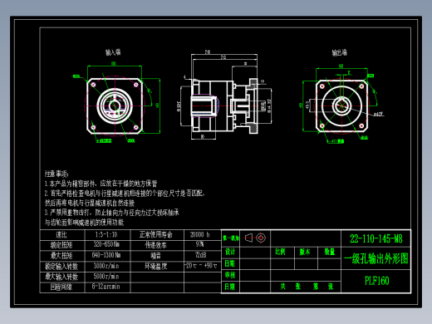
Task: Click the '比例' title block cell
Action: coord(282,252)
